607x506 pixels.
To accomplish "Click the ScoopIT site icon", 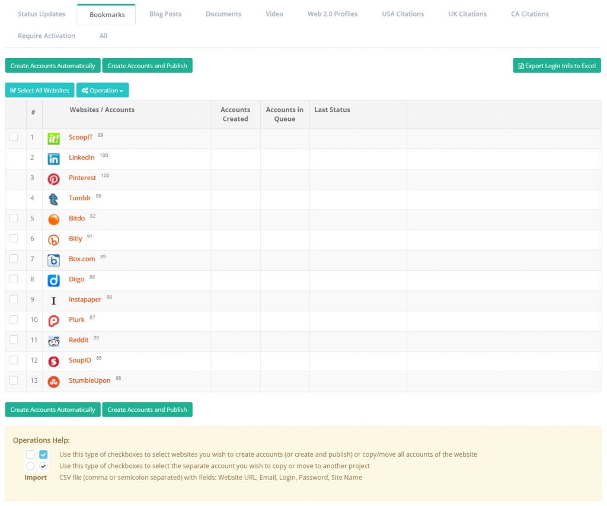I will tap(53, 139).
